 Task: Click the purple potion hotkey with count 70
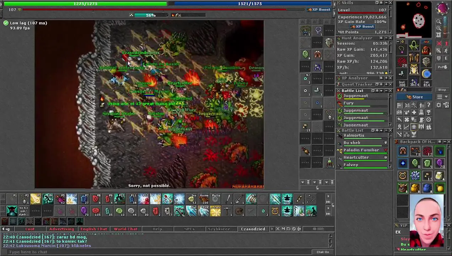coord(84,211)
